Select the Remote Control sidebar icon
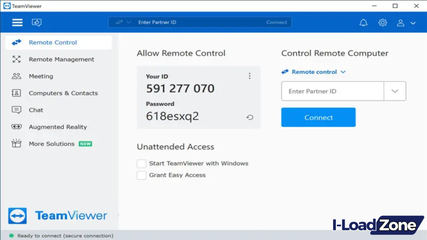427x240 pixels. (16, 42)
